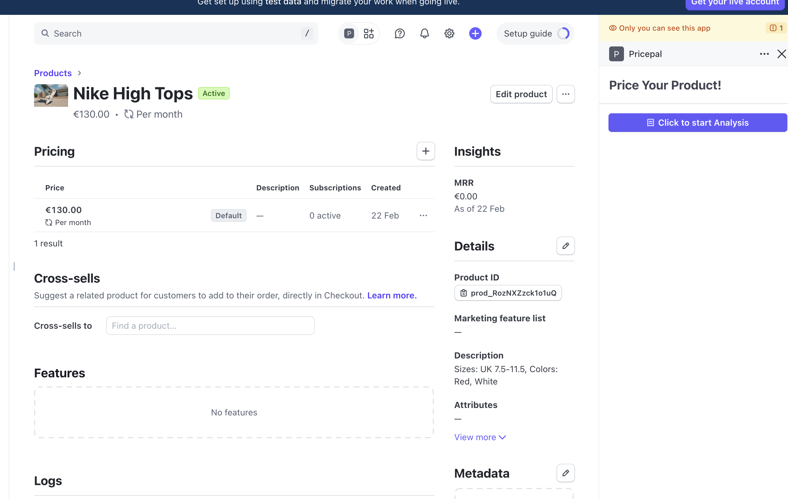Image resolution: width=788 pixels, height=499 pixels.
Task: Edit Metadata with pencil icon
Action: [x=565, y=473]
